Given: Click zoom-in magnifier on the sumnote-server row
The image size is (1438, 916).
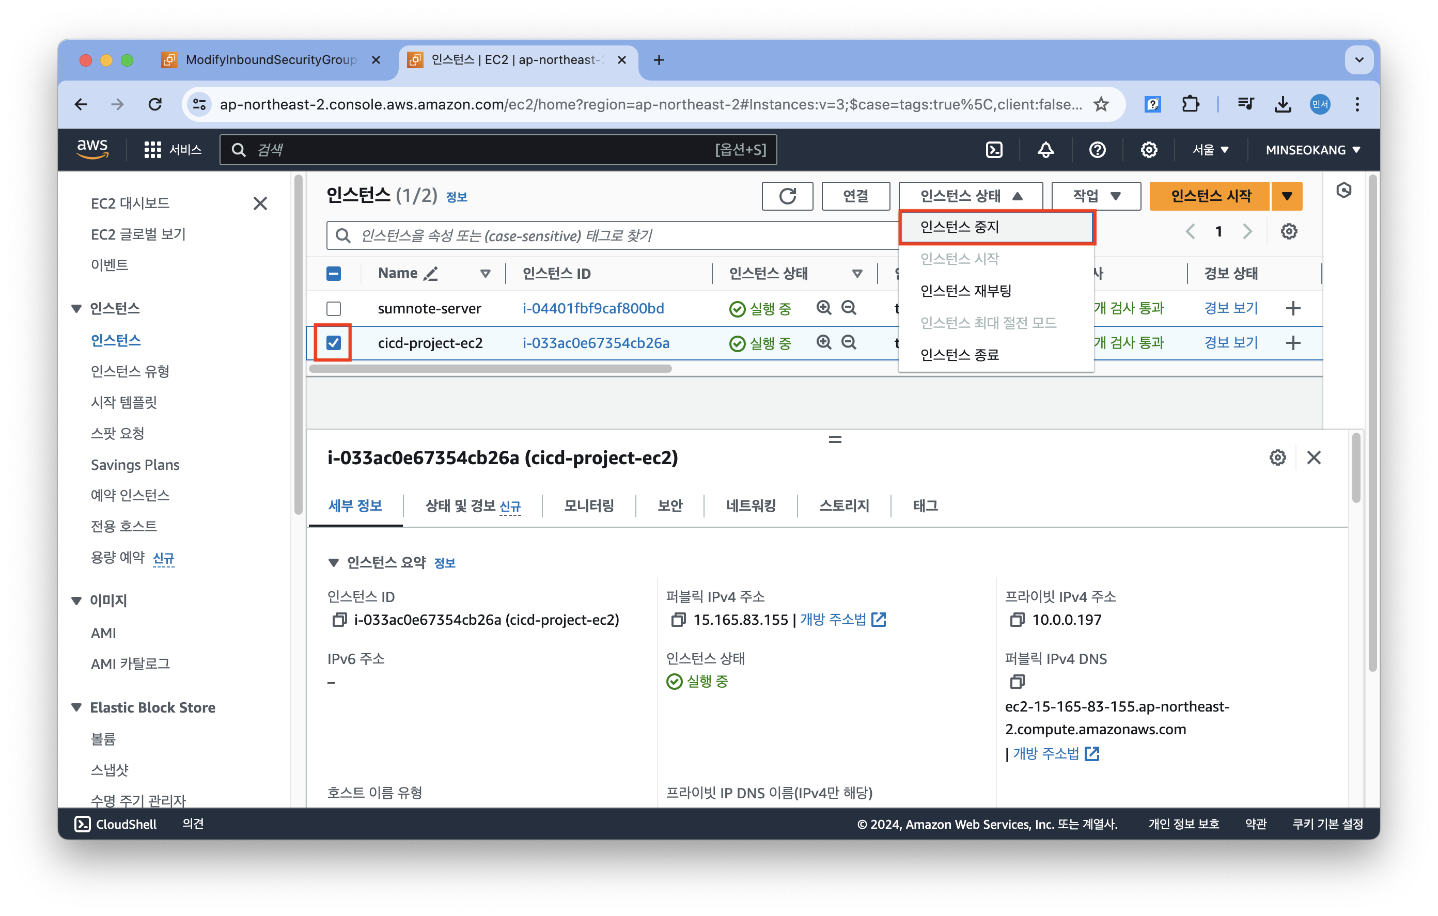Looking at the screenshot, I should pos(823,308).
